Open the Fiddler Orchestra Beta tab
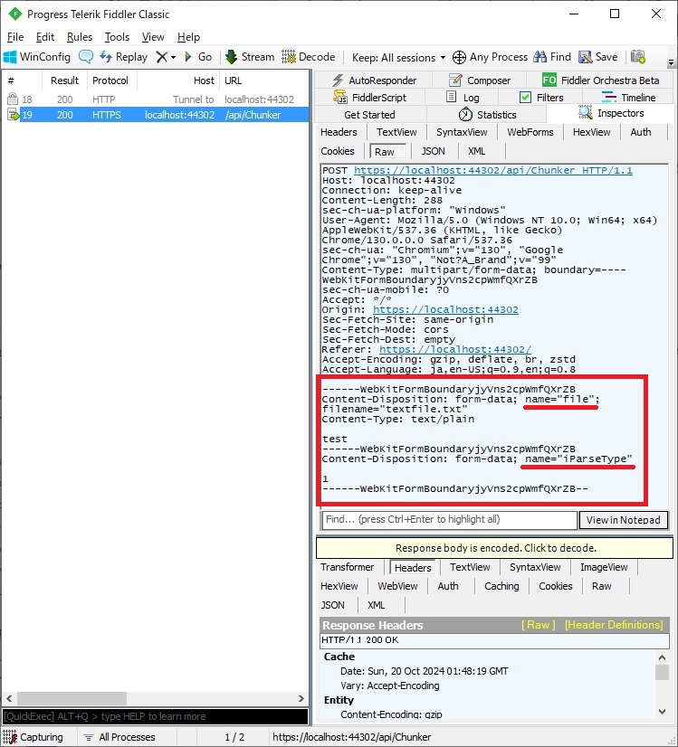 [601, 80]
